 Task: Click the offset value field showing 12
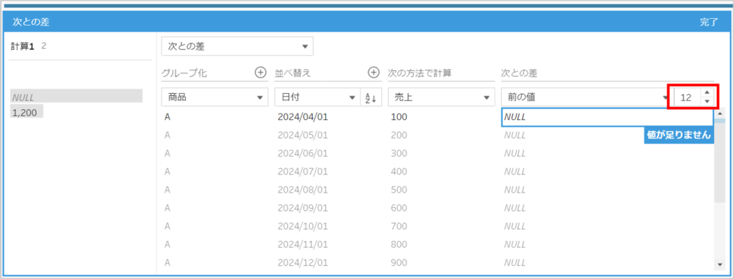coord(687,97)
